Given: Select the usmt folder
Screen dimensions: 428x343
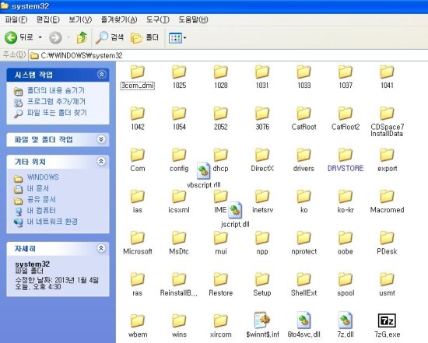Looking at the screenshot, I should click(387, 285).
